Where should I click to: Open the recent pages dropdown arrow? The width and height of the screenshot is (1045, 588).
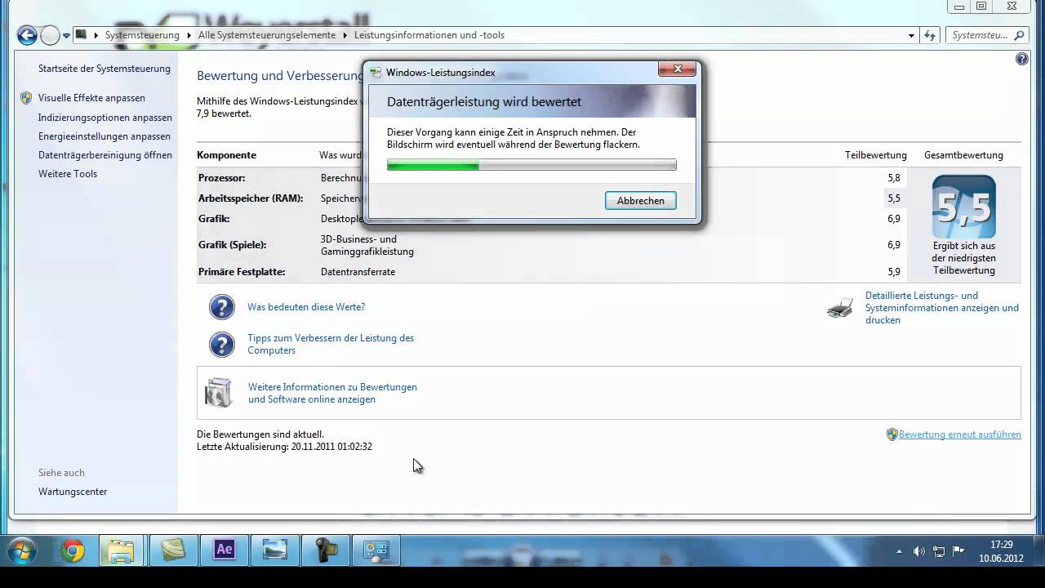pyautogui.click(x=66, y=36)
